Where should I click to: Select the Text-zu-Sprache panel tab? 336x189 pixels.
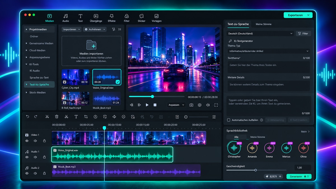[238, 24]
